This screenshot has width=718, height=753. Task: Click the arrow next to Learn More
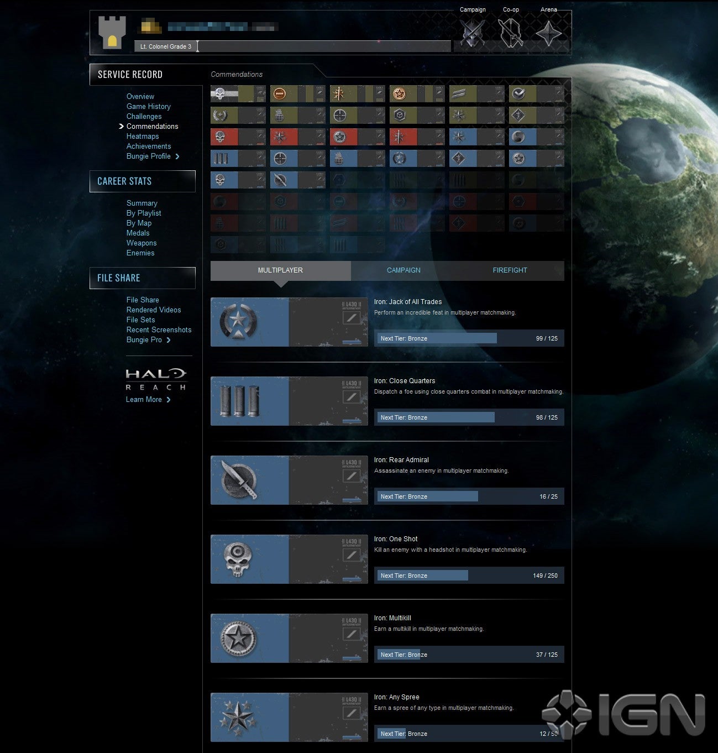pyautogui.click(x=169, y=400)
